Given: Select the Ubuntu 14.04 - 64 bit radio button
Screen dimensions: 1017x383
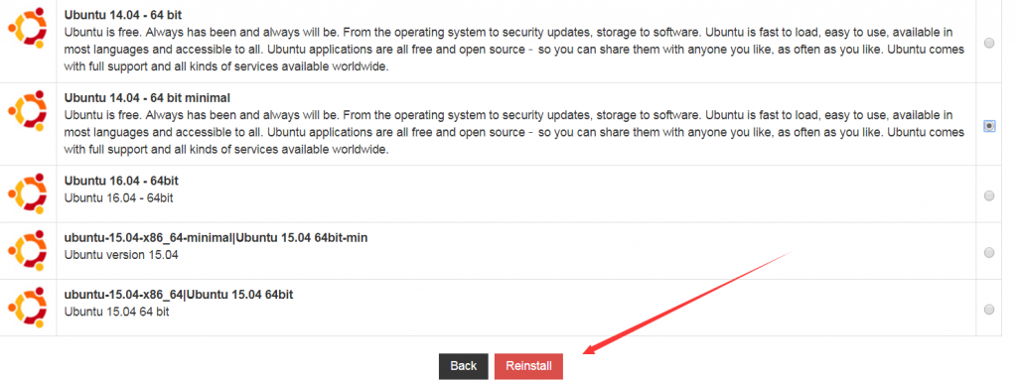Looking at the screenshot, I should coord(989,43).
